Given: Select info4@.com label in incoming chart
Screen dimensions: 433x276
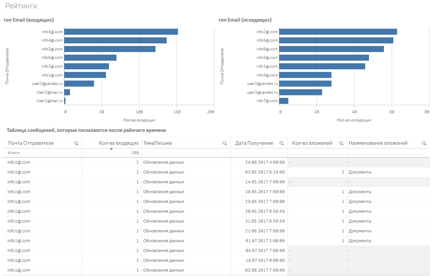Looking at the screenshot, I should pyautogui.click(x=52, y=41).
